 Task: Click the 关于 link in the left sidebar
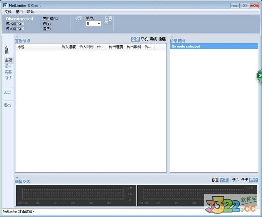pos(7,92)
